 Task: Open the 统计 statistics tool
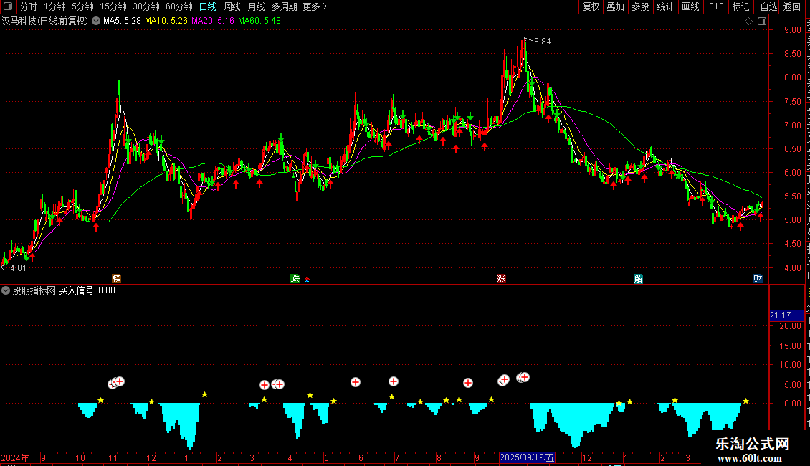click(x=664, y=6)
